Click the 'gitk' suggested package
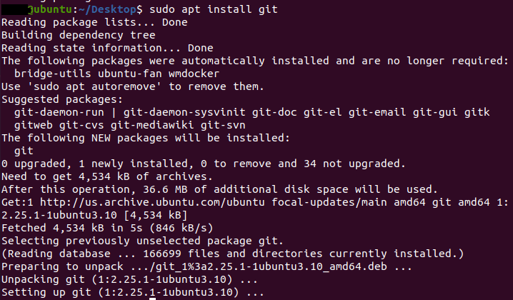This screenshot has height=300, width=513. click(x=477, y=113)
